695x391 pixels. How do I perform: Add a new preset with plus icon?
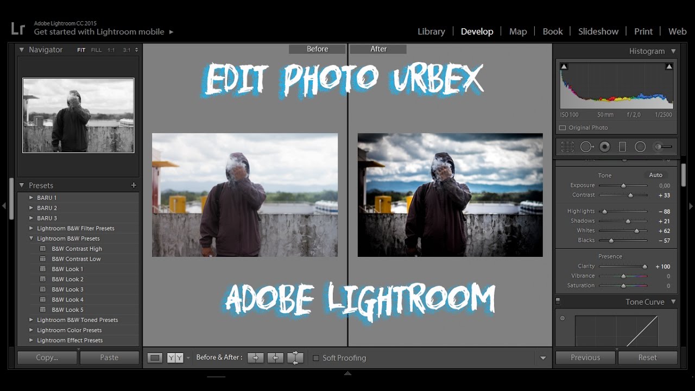[x=134, y=185]
